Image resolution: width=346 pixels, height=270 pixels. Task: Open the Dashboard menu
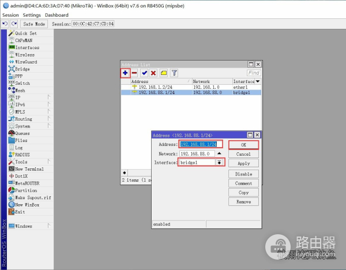click(x=57, y=15)
